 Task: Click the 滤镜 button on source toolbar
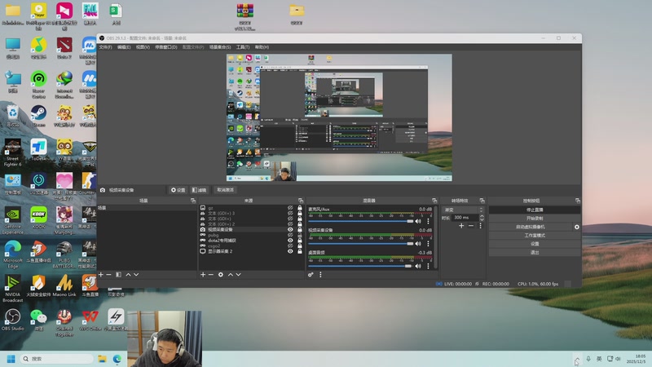(x=199, y=190)
